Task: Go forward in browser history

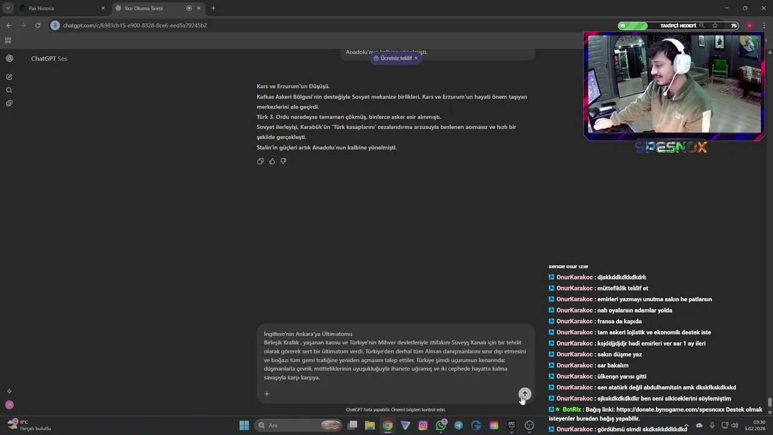Action: (x=23, y=25)
